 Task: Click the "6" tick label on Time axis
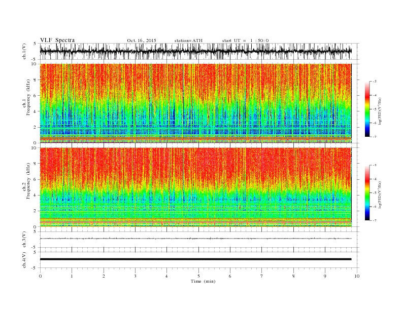(x=230, y=276)
